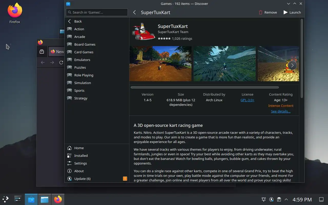Open Firefox View in Firefox window

click(x=42, y=52)
